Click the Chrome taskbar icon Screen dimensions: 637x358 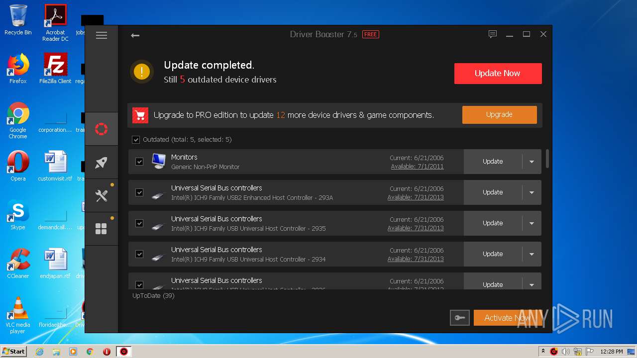[x=90, y=352]
